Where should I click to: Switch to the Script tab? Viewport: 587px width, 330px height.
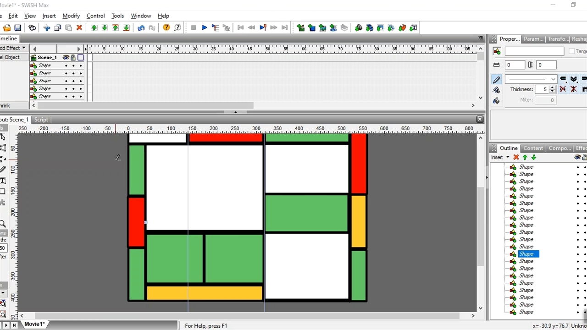tap(41, 120)
